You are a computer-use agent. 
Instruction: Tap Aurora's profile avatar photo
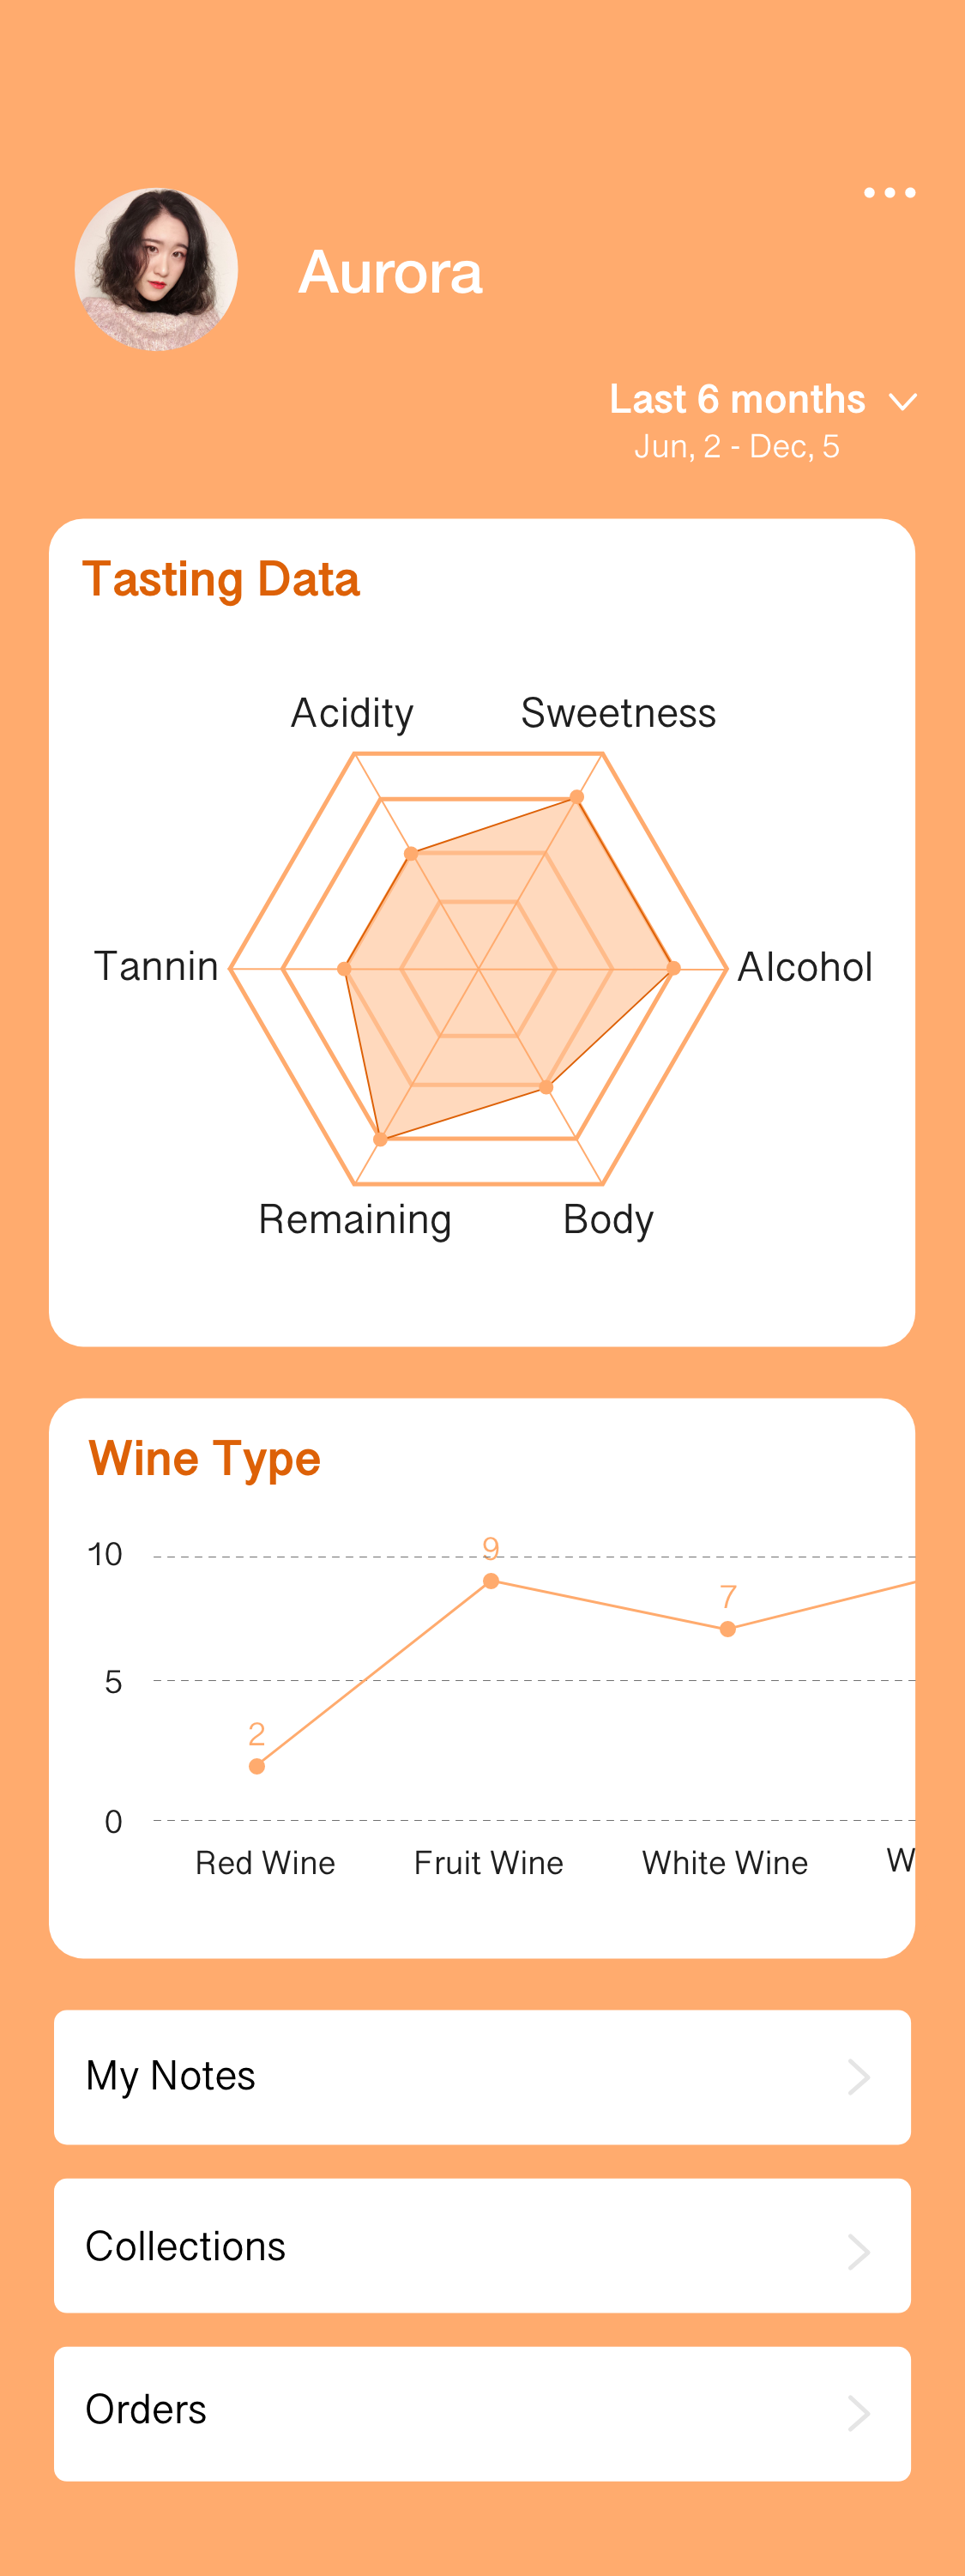156,269
